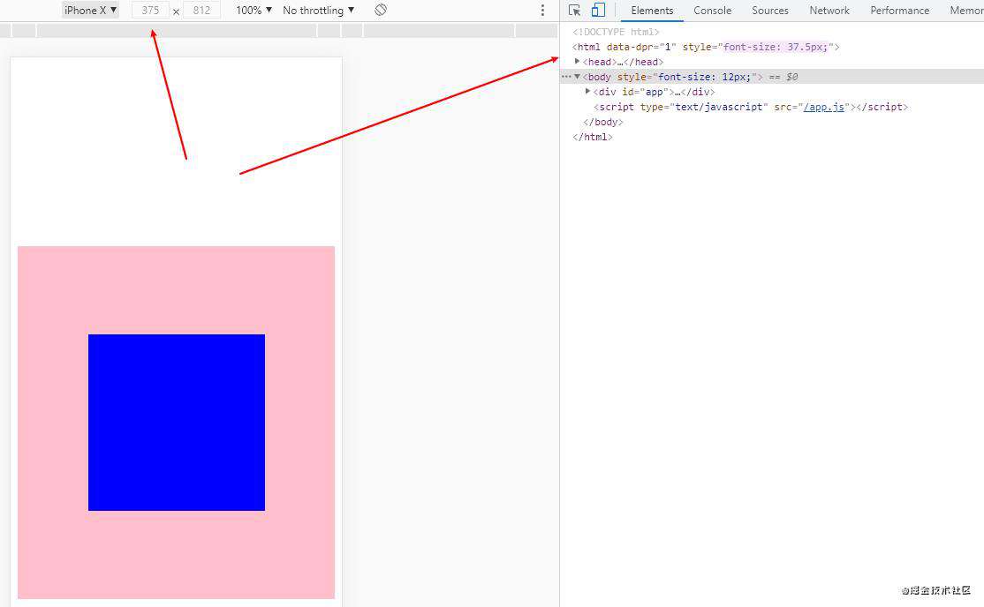Viewport: 984px width, 607px height.
Task: Click the == $0 marker text
Action: coord(783,77)
